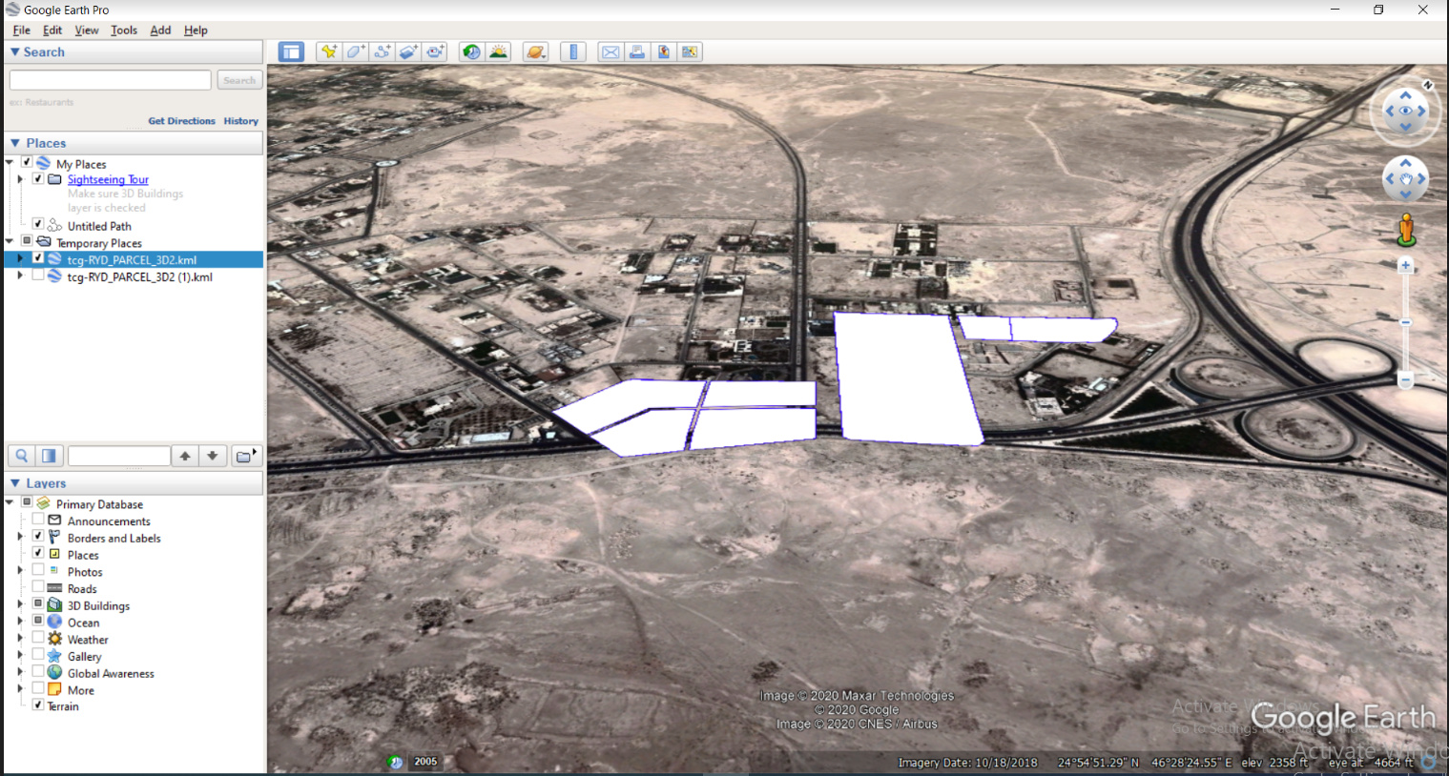
Task: Click the Search button
Action: click(239, 80)
